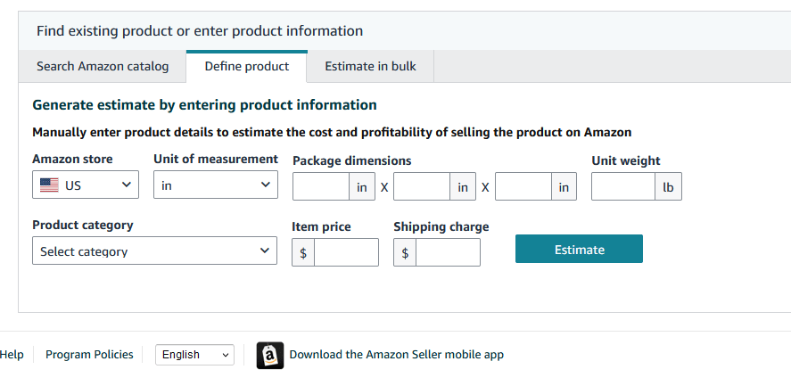Screen dimensions: 791x386
Task: Change the English language selector
Action: [194, 355]
